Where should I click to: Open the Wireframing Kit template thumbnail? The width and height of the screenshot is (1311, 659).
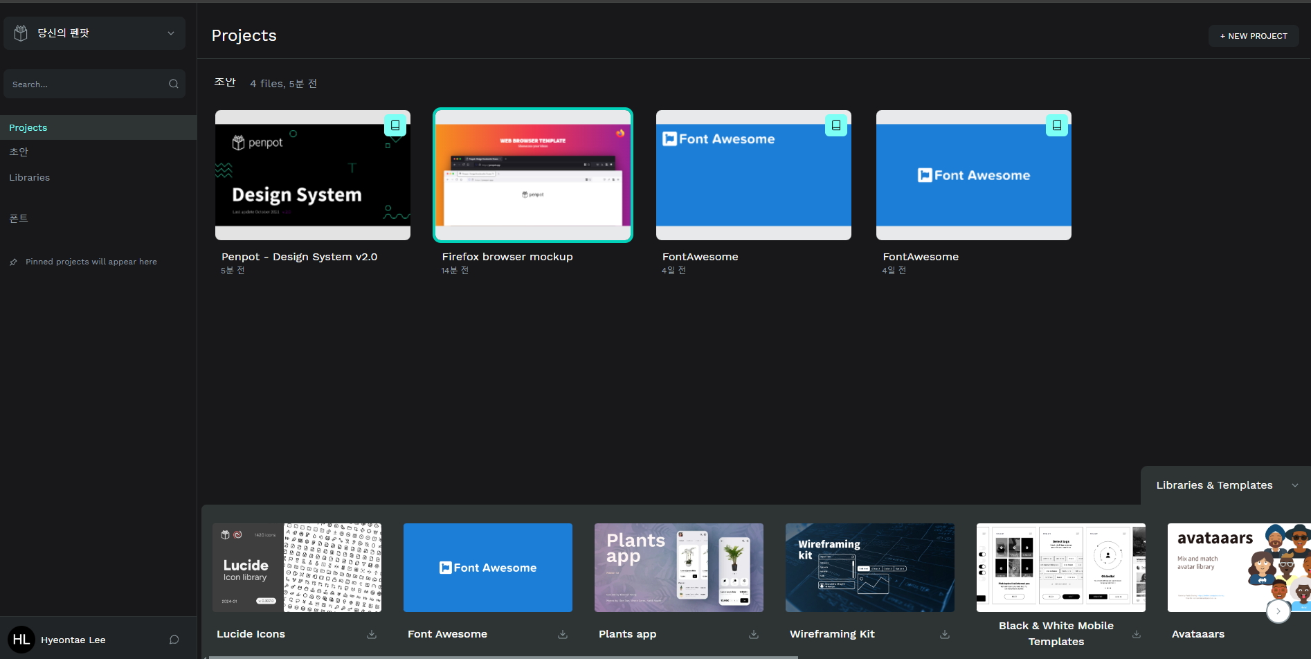870,568
